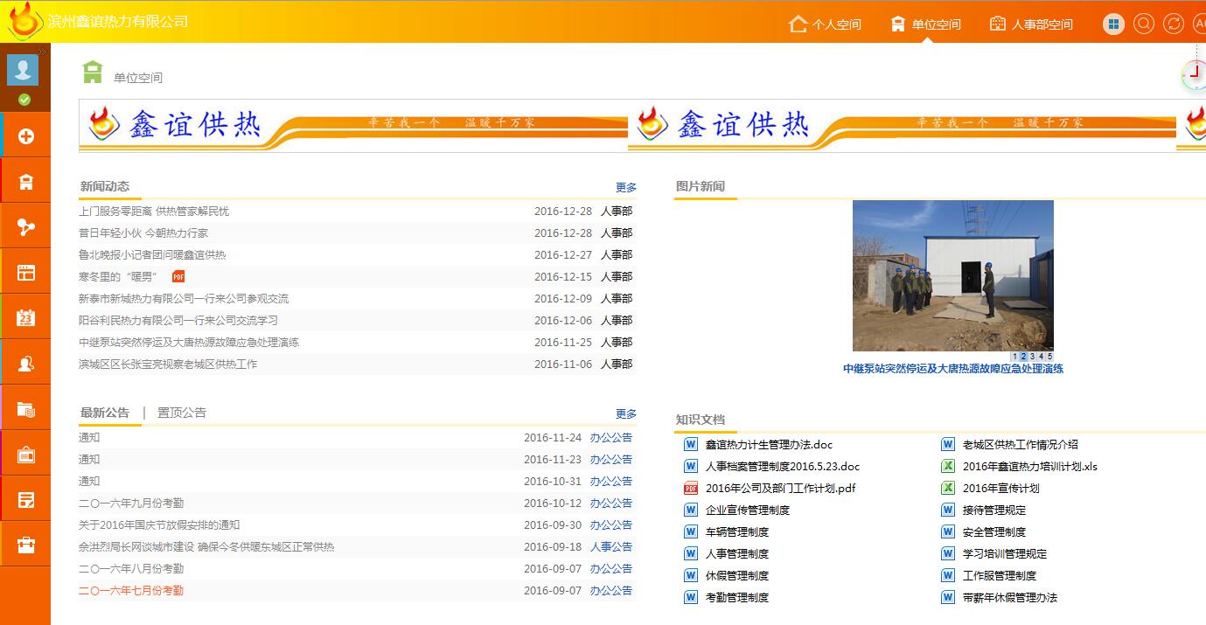Click the clock widget on the right edge
Screen dimensions: 1206x625
(1194, 76)
